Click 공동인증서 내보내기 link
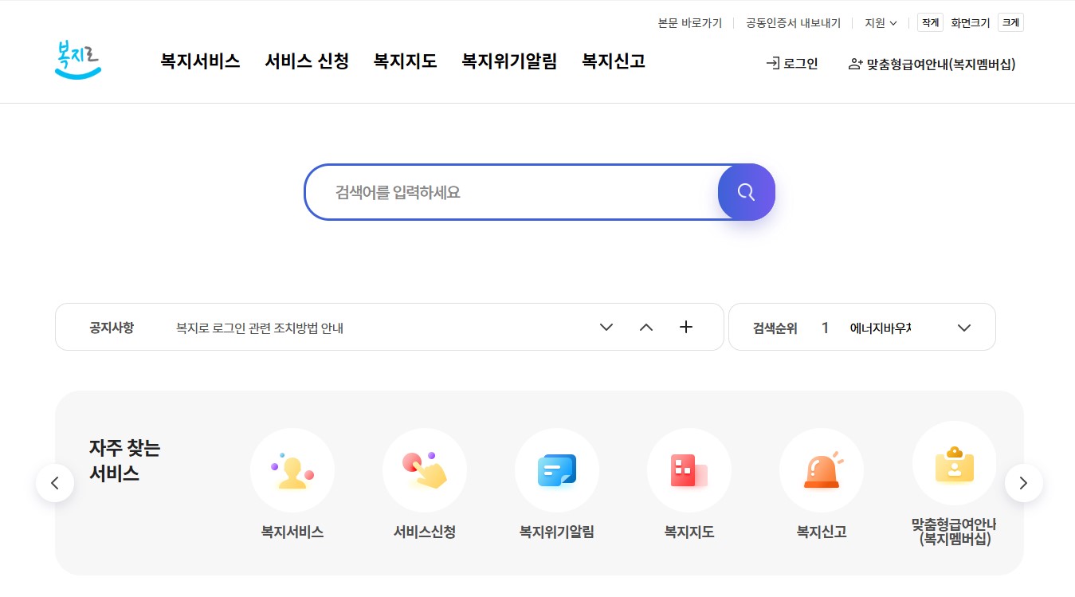1075x597 pixels. click(793, 23)
